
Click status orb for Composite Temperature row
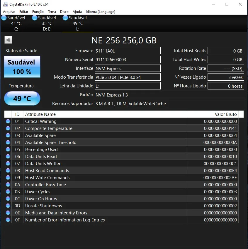[x=8, y=128]
